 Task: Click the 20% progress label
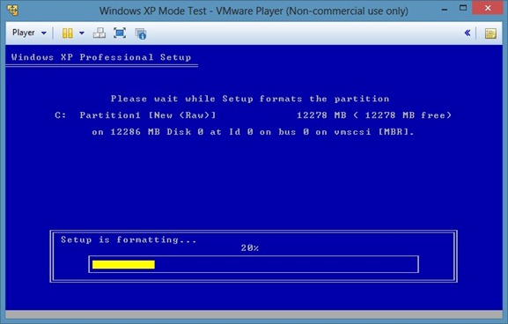(x=250, y=248)
